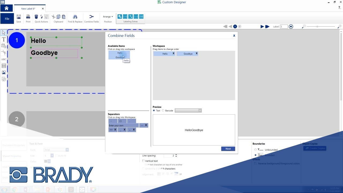This screenshot has height=193, width=343.
Task: Click the scissors Cut icon
Action: [54, 17]
